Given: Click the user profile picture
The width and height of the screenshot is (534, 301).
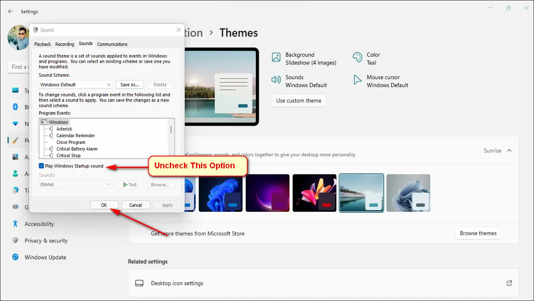Looking at the screenshot, I should (18, 37).
